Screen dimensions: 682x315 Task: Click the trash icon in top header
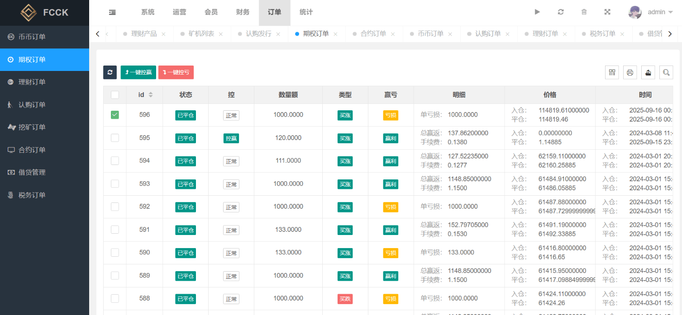point(584,12)
